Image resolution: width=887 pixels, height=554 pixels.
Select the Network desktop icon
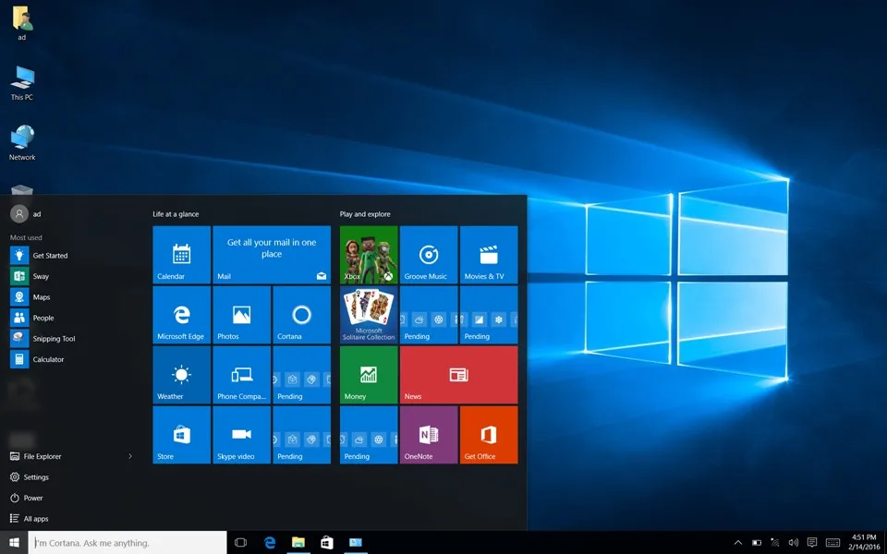(22, 143)
